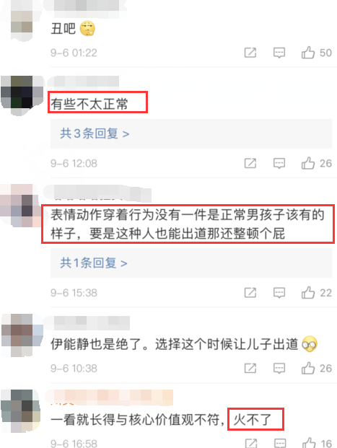Like the '丑吧' comment with 50 likes
Viewport: 337px width, 448px height.
click(308, 53)
